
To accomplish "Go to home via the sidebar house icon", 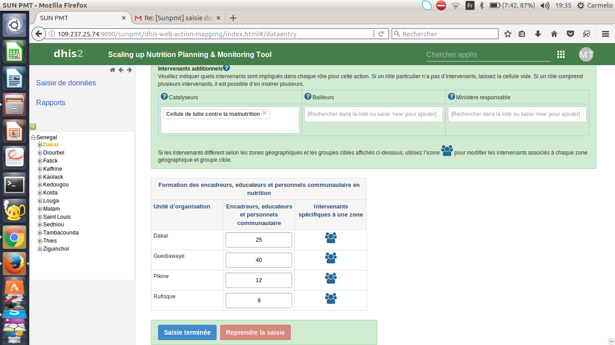I will coord(113,70).
